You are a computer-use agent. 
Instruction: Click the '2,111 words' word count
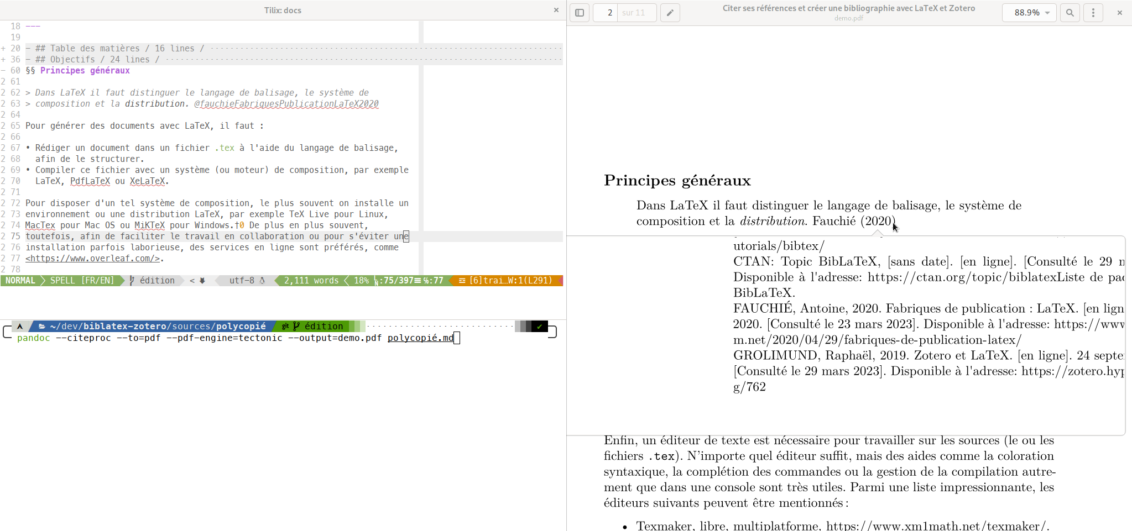tap(311, 281)
